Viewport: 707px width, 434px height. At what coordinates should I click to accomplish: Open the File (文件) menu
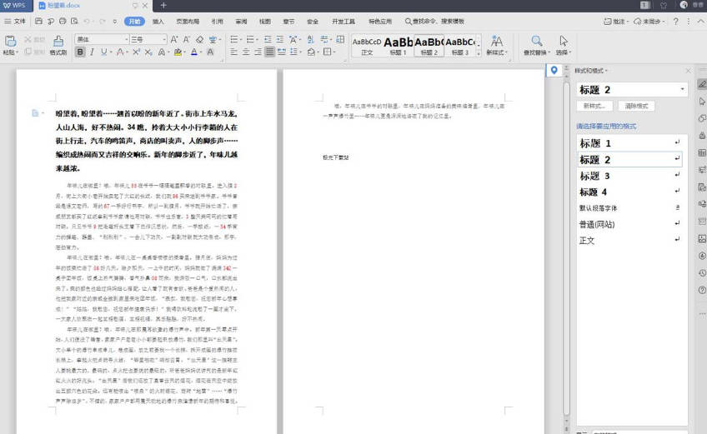pyautogui.click(x=15, y=21)
